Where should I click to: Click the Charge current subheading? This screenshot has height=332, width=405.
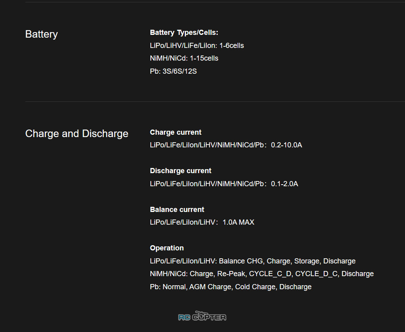[x=176, y=132]
